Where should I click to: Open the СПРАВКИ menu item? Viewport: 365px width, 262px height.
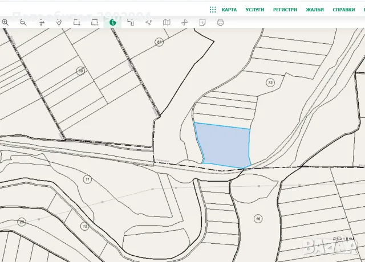344,10
